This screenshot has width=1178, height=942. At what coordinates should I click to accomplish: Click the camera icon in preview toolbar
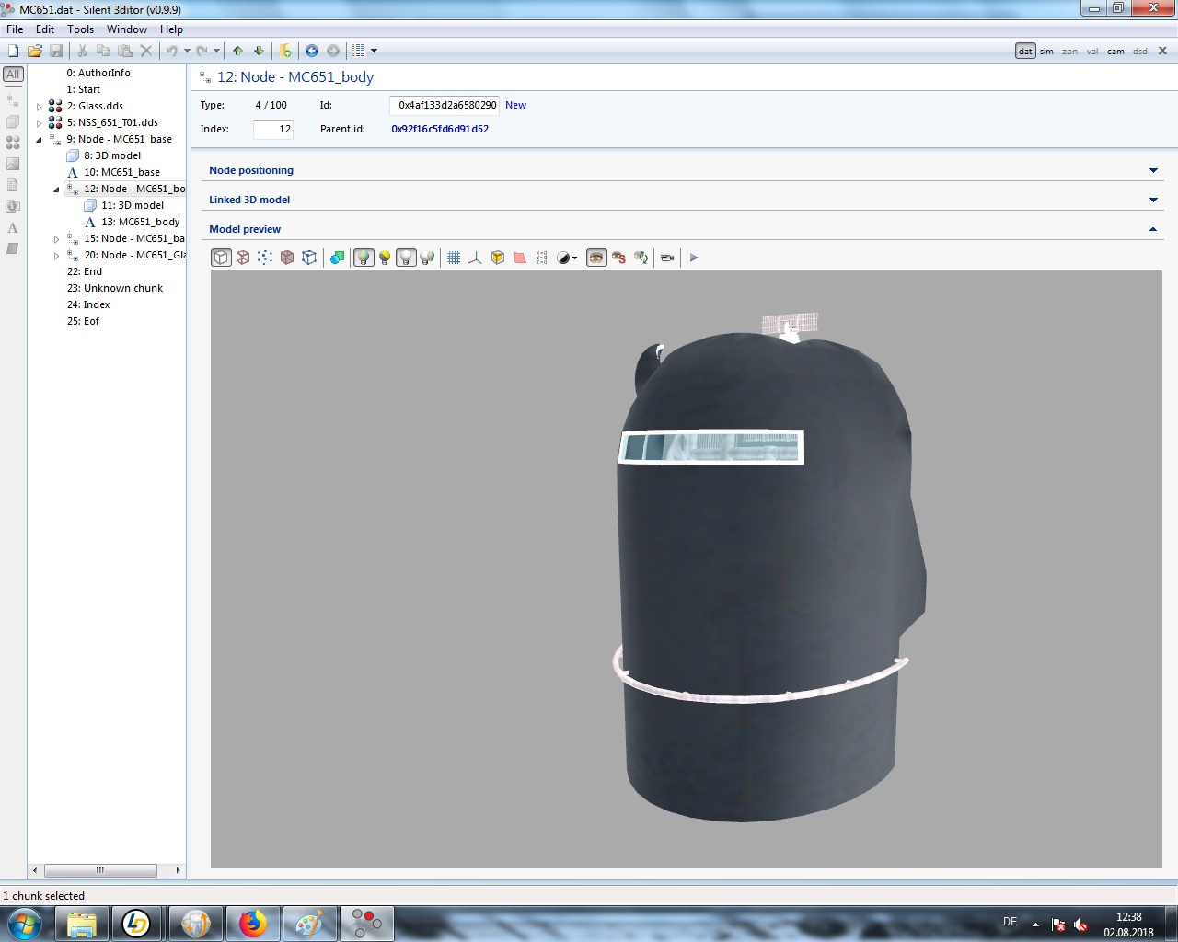667,258
